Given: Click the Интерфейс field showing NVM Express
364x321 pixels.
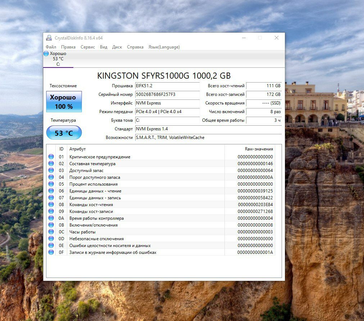Looking at the screenshot, I should coord(167,103).
